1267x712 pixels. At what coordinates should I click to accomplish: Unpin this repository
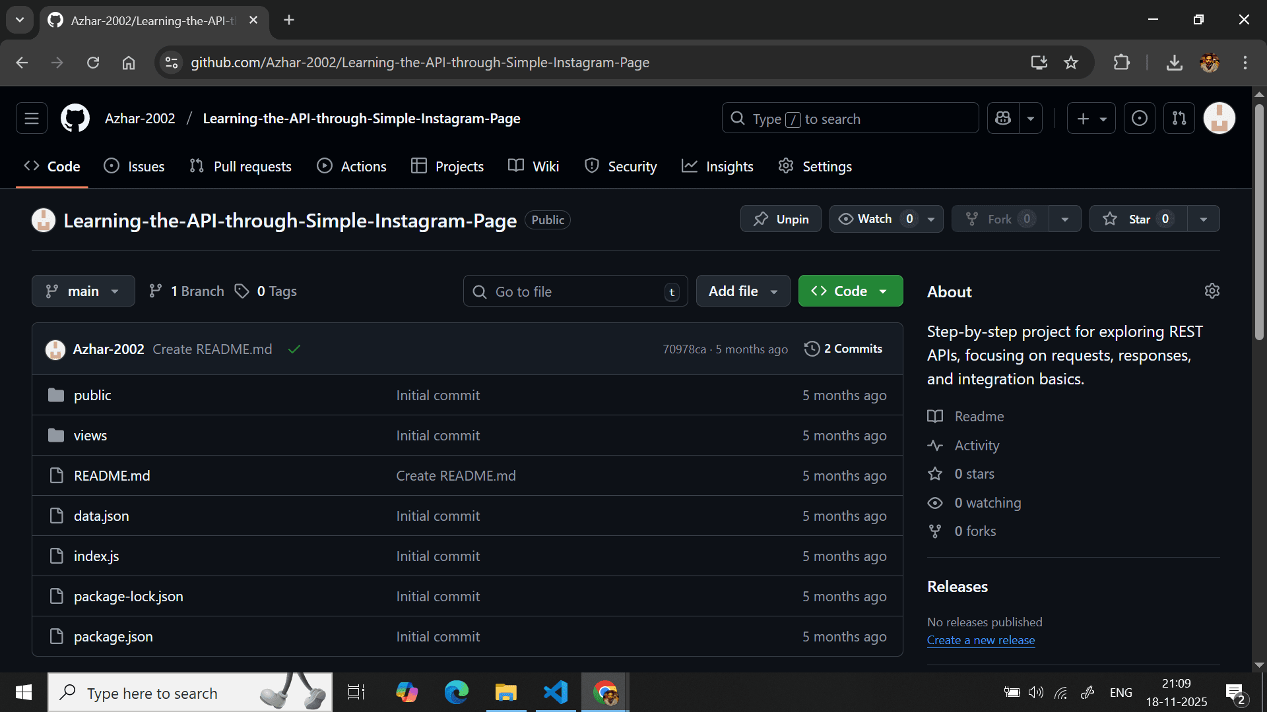click(x=781, y=218)
